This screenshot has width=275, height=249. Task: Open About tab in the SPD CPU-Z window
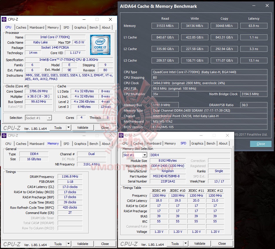tap(223, 143)
